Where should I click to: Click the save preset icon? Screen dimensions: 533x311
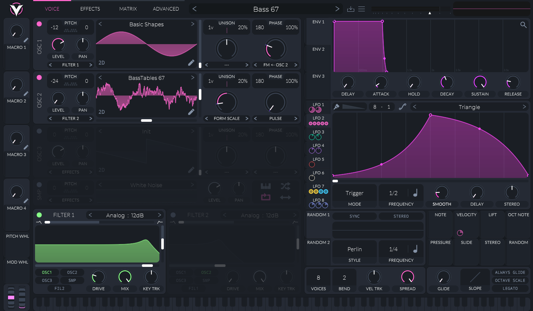(351, 9)
